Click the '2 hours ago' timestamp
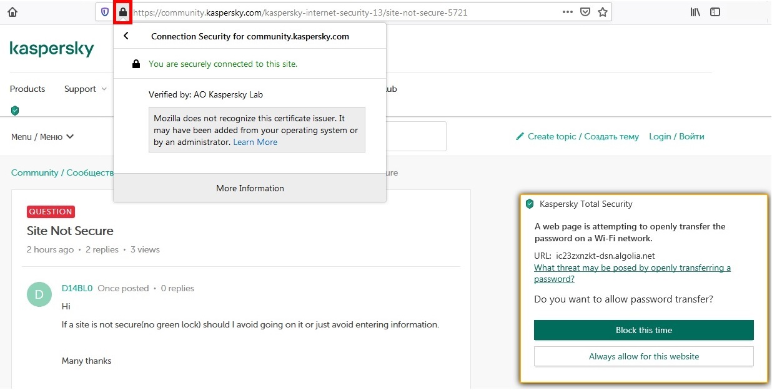Viewport: 772px width, 390px height. 50,249
